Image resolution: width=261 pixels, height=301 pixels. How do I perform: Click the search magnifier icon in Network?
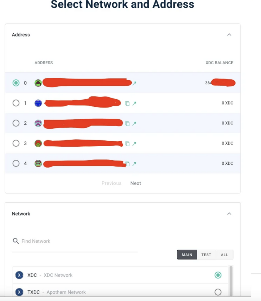tap(16, 241)
